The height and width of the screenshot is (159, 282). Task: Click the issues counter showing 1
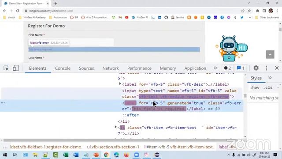[241, 68]
